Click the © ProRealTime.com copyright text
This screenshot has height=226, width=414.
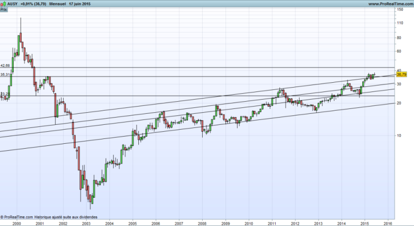17,217
